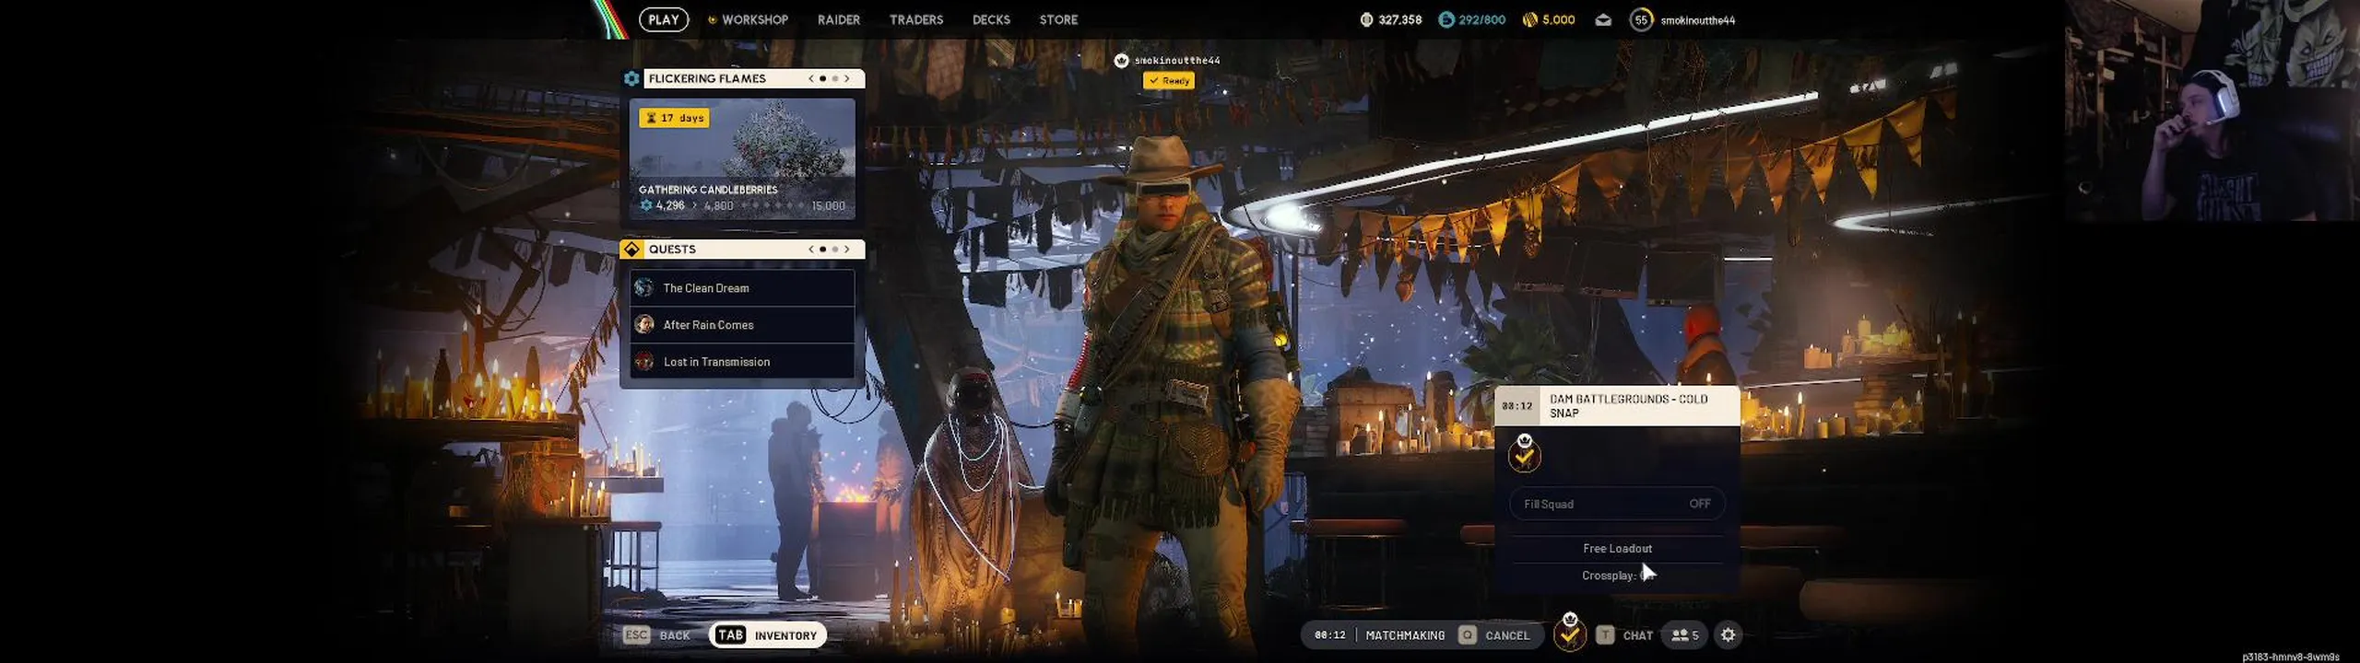Click the ESC key icon

point(636,634)
